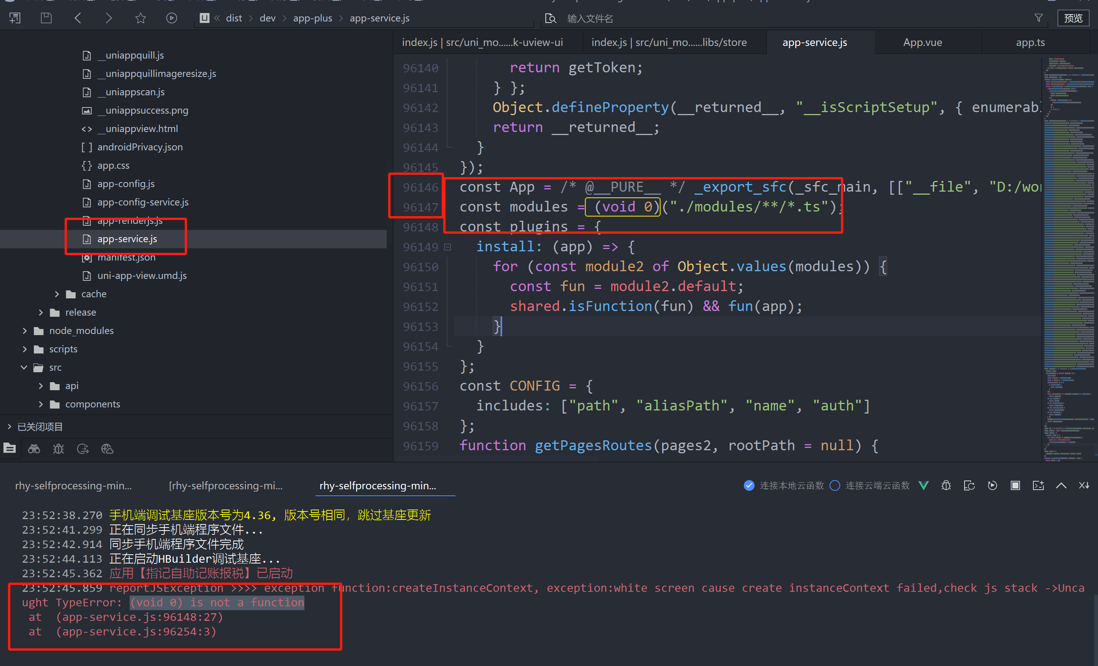Viewport: 1098px width, 666px height.
Task: Click the sync icon at sidebar bottom
Action: click(x=83, y=448)
